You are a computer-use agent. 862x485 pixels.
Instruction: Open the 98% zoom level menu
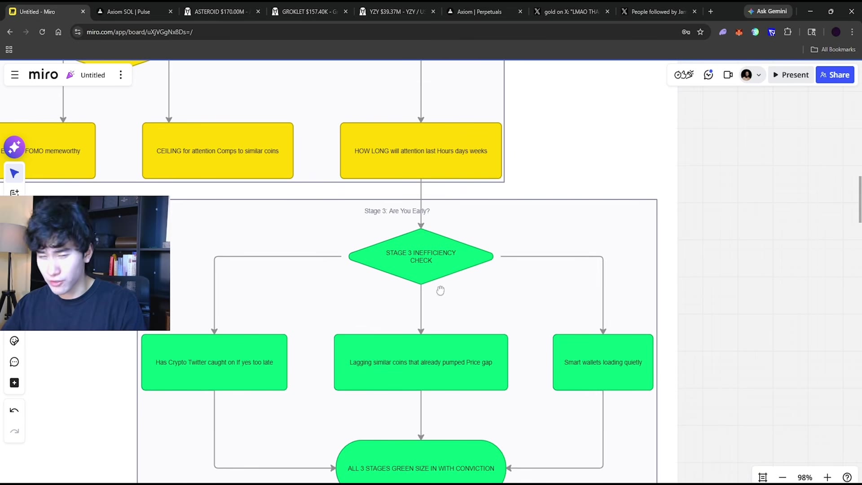click(805, 477)
